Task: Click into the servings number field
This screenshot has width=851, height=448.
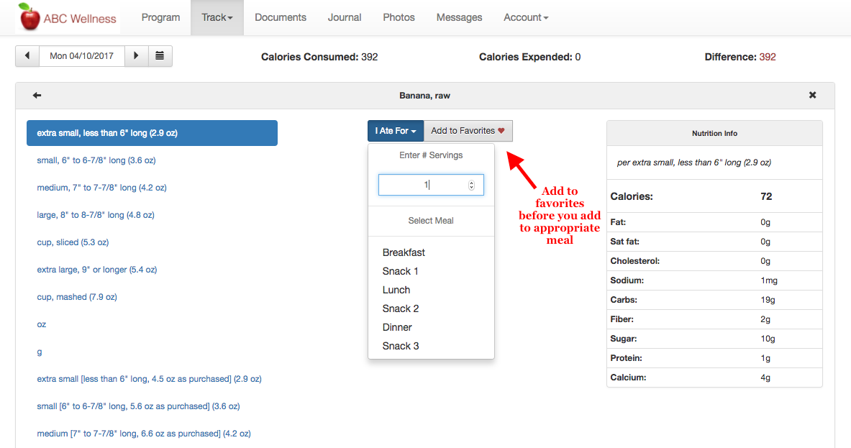Action: click(x=431, y=185)
